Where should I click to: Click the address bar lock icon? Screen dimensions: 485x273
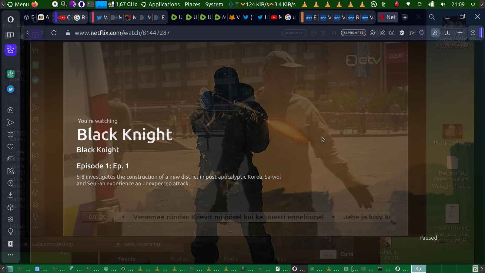point(68,33)
